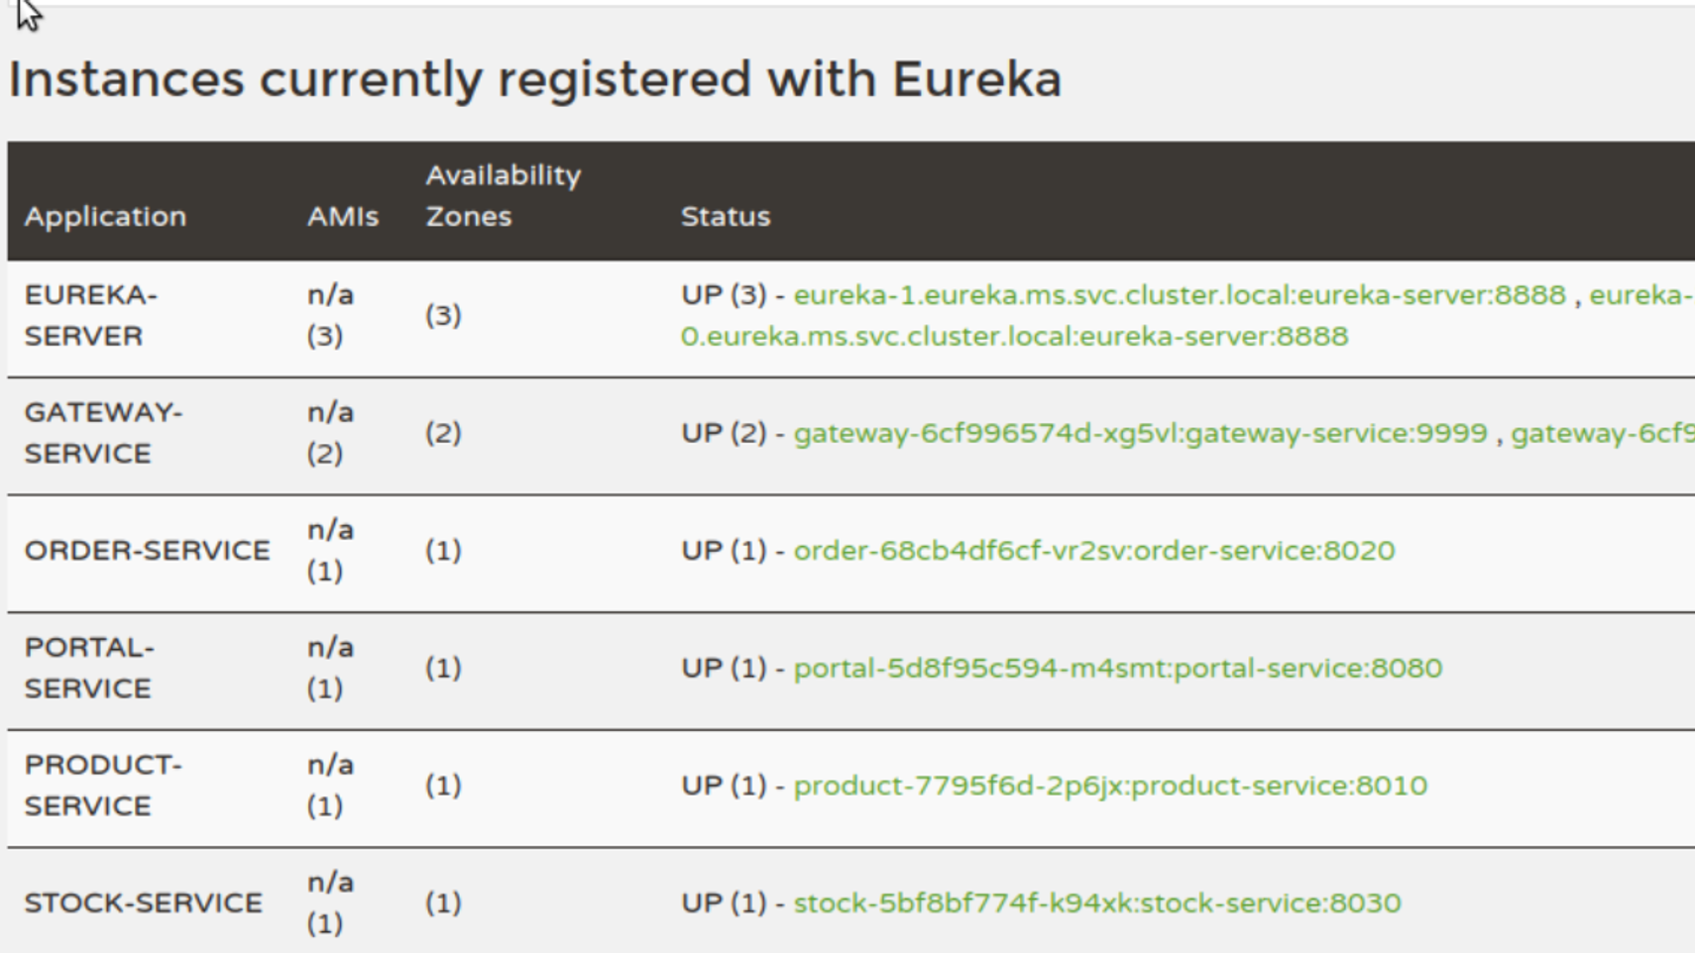Viewport: 1695px width, 953px height.
Task: Open the order-68cb4df6cf-vr2sv:order-service:8020 link
Action: pos(1093,551)
